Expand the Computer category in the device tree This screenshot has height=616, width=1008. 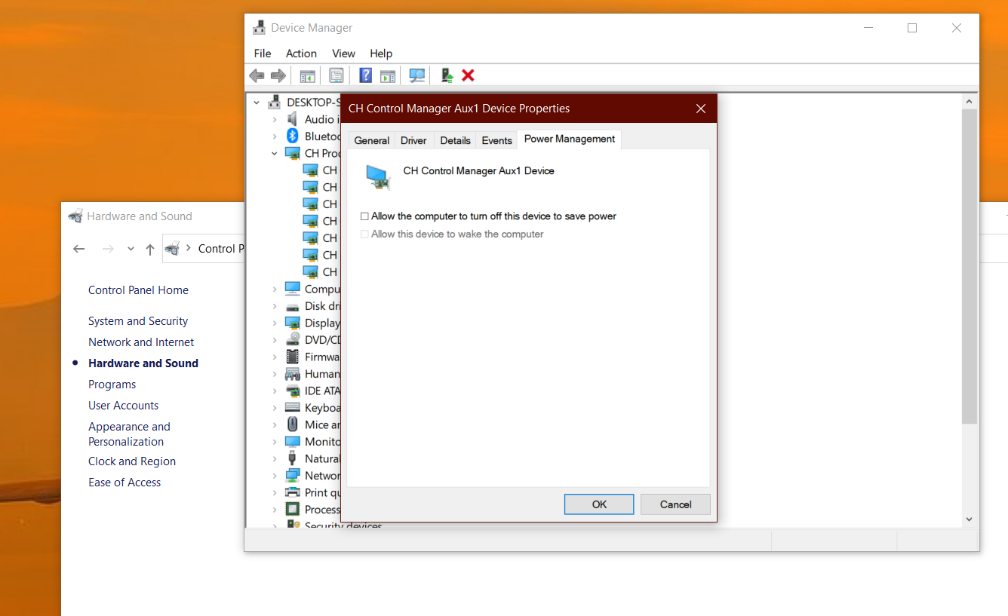click(x=275, y=289)
